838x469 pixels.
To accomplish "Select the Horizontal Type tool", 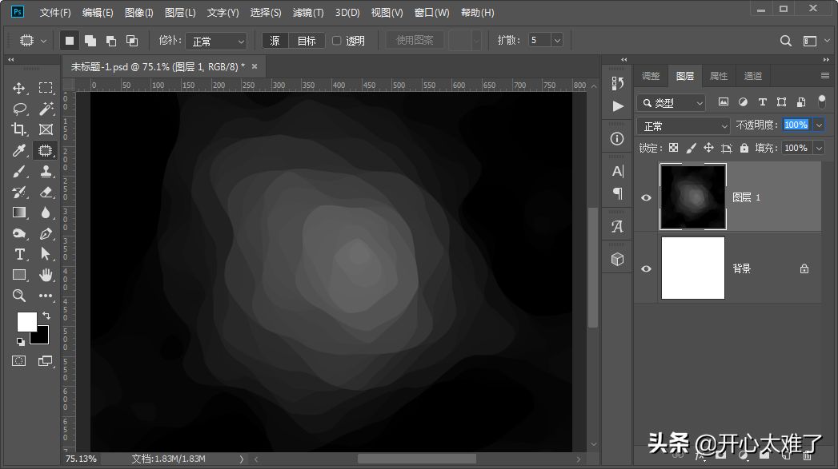I will click(x=19, y=254).
